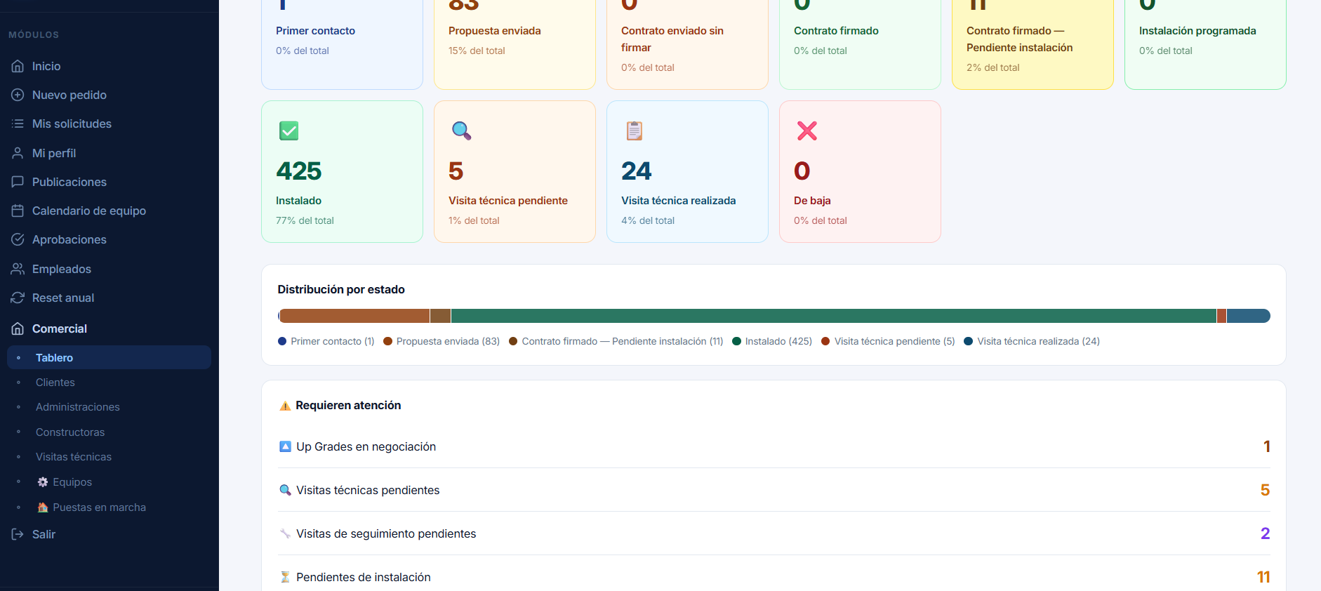
Task: Open the Propuesta enviada status card
Action: click(x=515, y=44)
